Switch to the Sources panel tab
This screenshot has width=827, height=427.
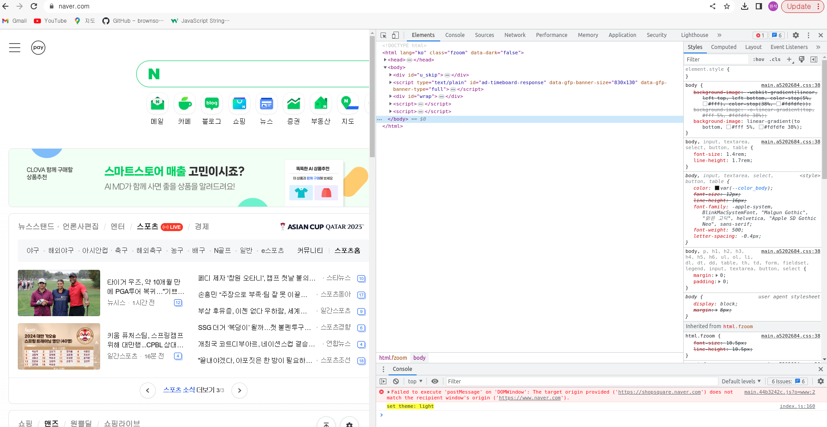point(484,35)
